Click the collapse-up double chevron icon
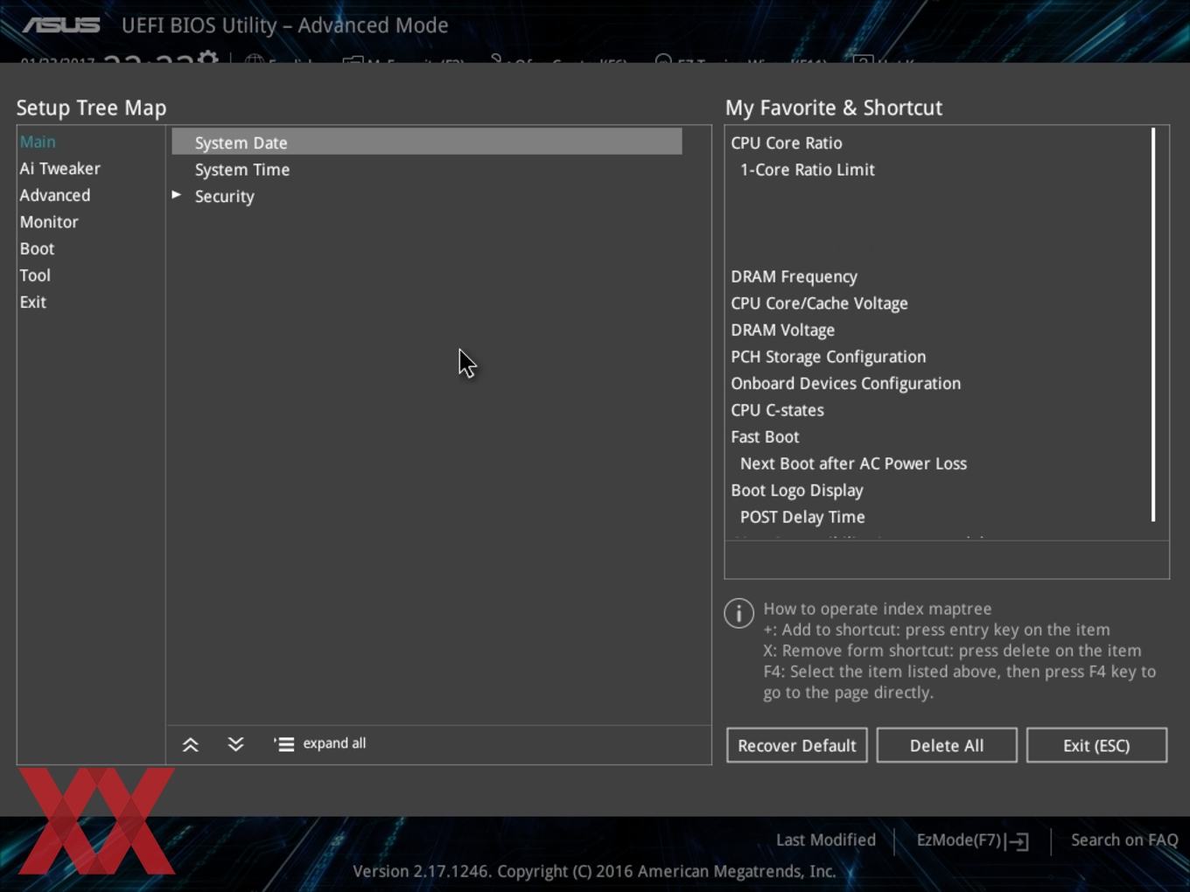Viewport: 1190px width, 892px height. click(x=190, y=744)
